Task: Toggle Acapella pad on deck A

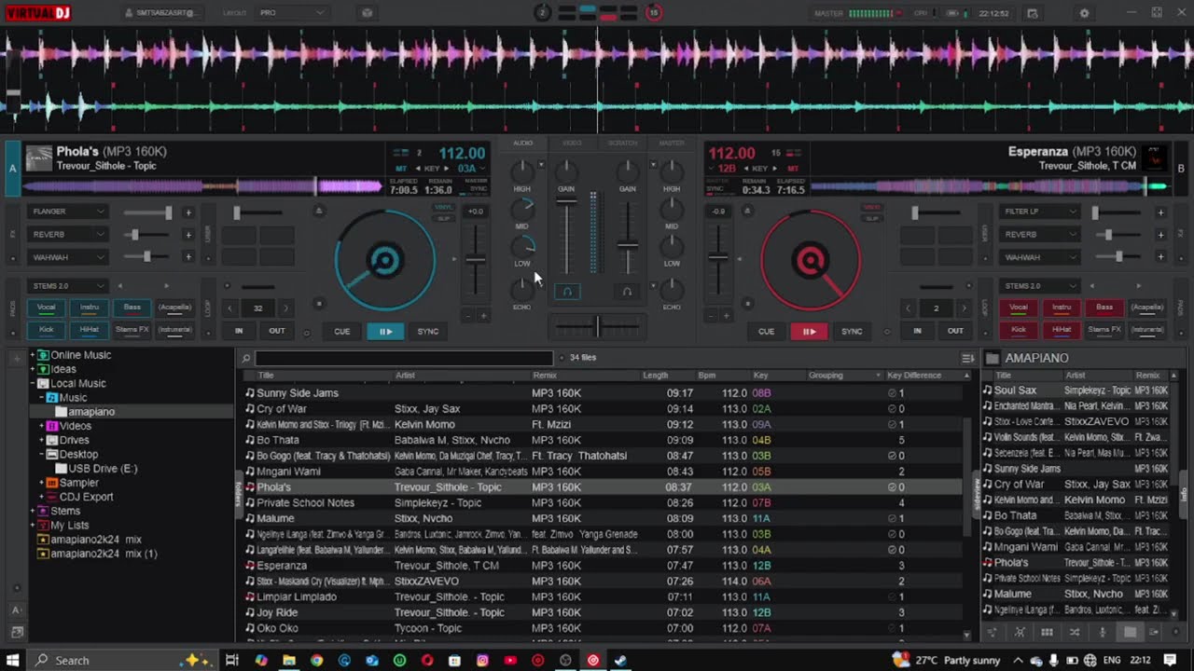Action: [x=175, y=308]
